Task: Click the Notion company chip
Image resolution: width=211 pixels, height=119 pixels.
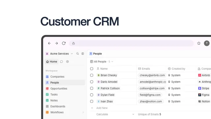Action: [204, 102]
